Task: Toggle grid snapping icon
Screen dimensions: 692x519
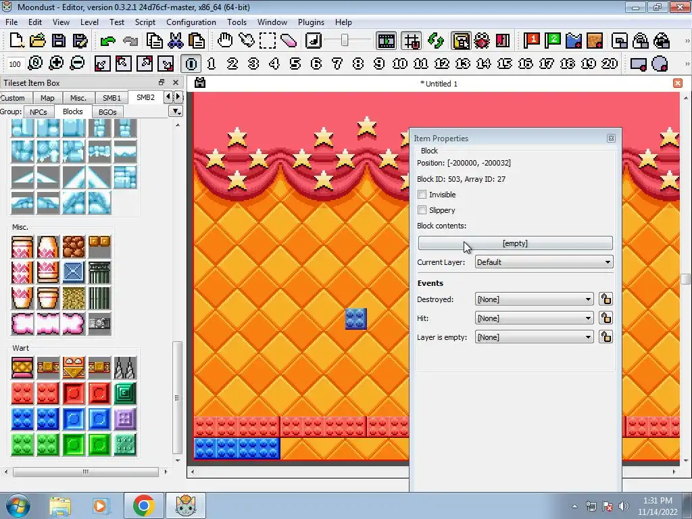Action: [412, 41]
